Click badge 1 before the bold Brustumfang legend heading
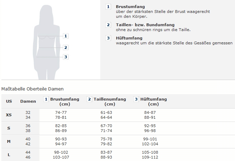The height and width of the screenshot is (161, 235). click(x=108, y=7)
